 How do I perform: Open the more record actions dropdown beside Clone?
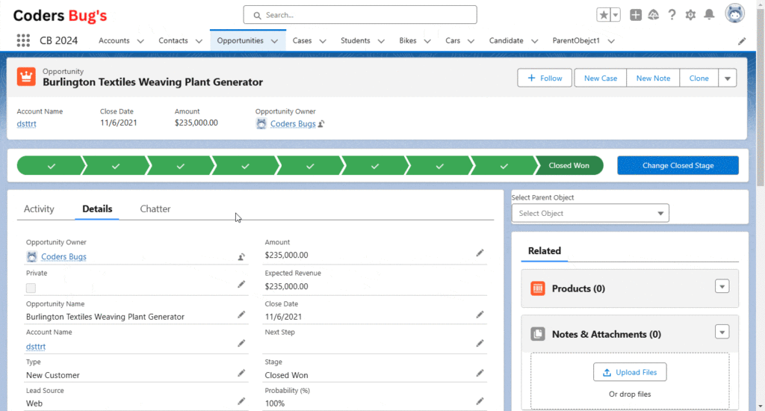coord(728,78)
